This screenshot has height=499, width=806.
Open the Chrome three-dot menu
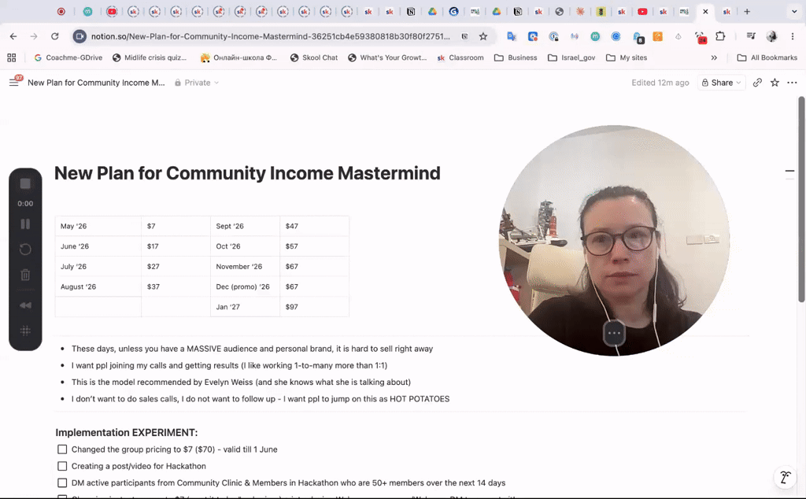click(x=792, y=36)
